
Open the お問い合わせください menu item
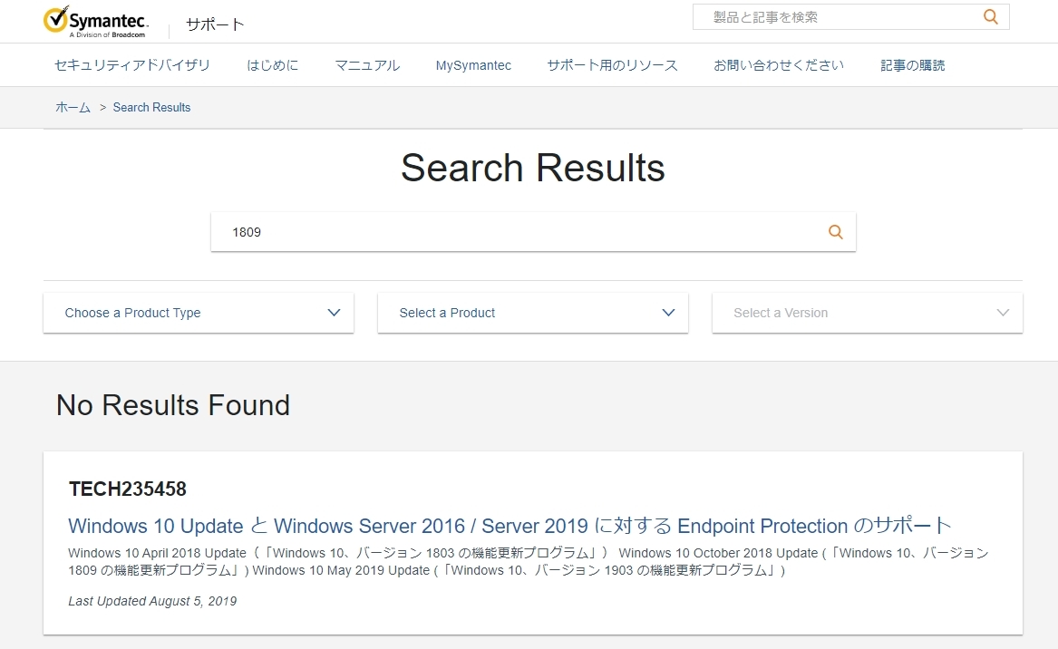pyautogui.click(x=779, y=65)
